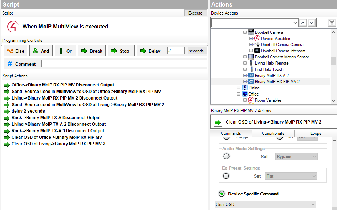Select the Device Specific Command radio button
Screen dimensions: 337x210
pyautogui.click(x=222, y=194)
